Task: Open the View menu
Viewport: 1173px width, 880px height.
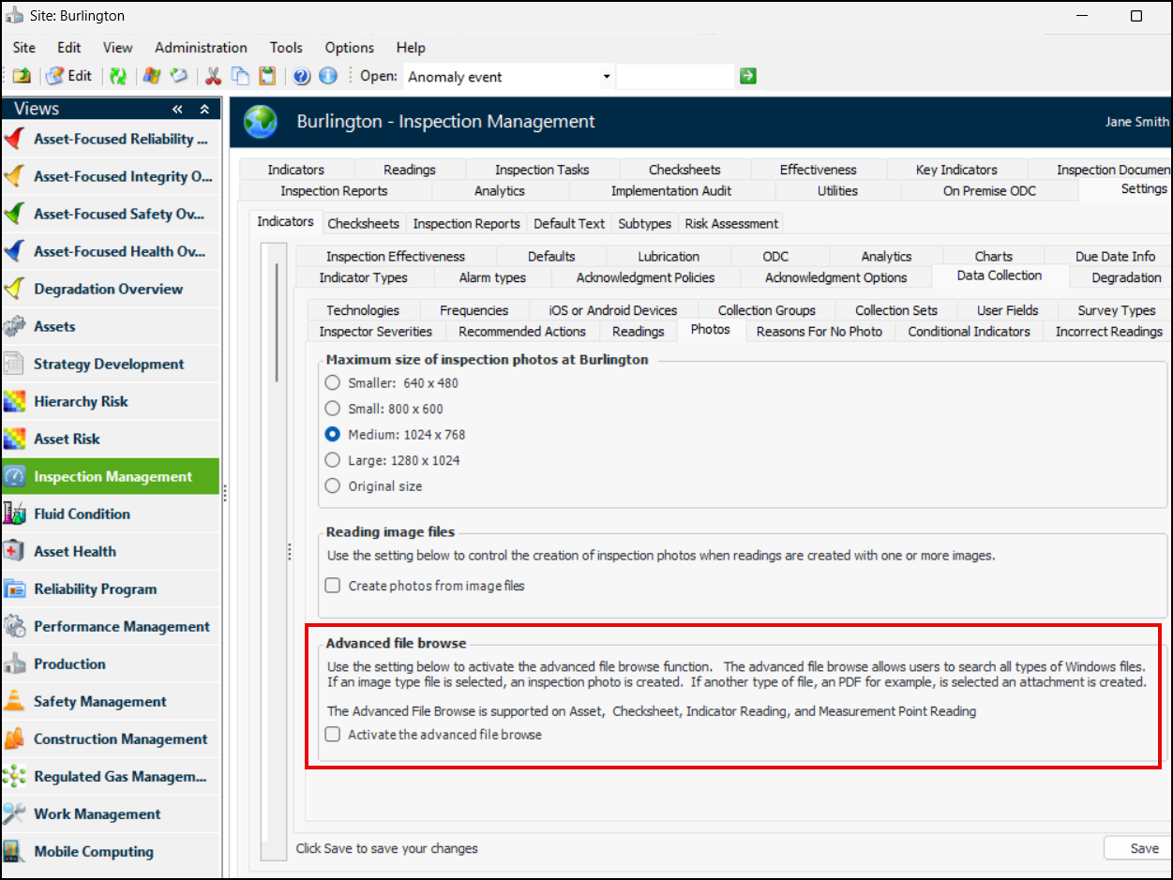Action: click(x=117, y=47)
